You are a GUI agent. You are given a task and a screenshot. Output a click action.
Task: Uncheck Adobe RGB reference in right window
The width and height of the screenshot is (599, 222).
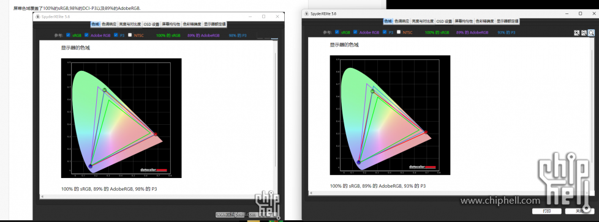click(x=355, y=32)
